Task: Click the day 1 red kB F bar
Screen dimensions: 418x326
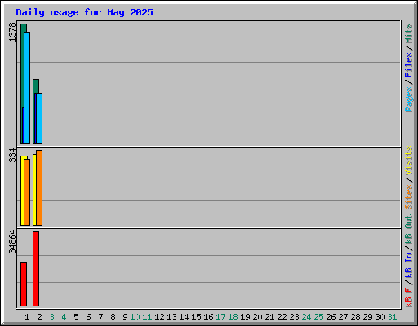Action: (x=24, y=284)
